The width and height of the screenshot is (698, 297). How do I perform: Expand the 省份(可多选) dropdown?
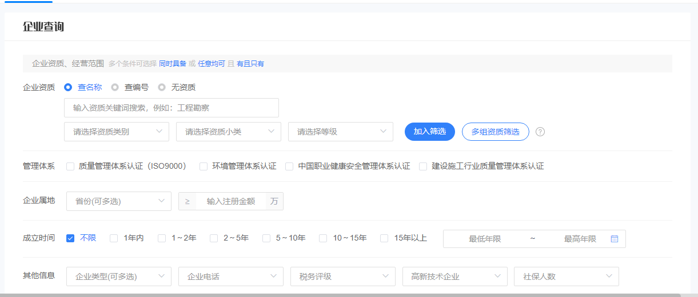point(119,201)
